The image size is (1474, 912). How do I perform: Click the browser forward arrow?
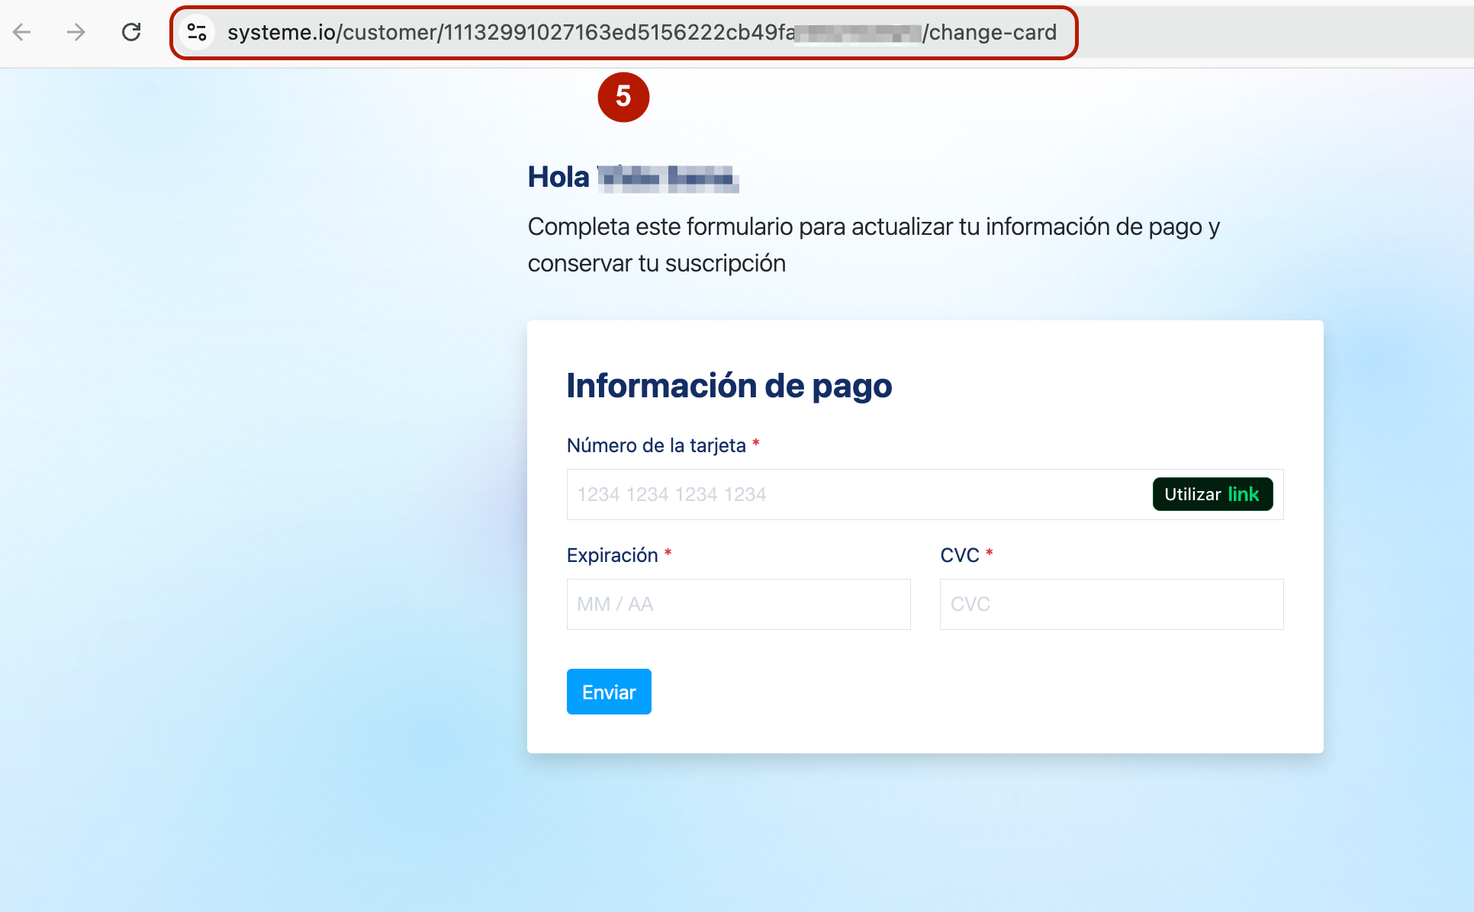(x=76, y=32)
